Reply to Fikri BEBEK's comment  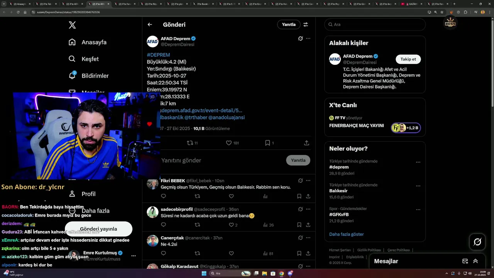click(163, 196)
